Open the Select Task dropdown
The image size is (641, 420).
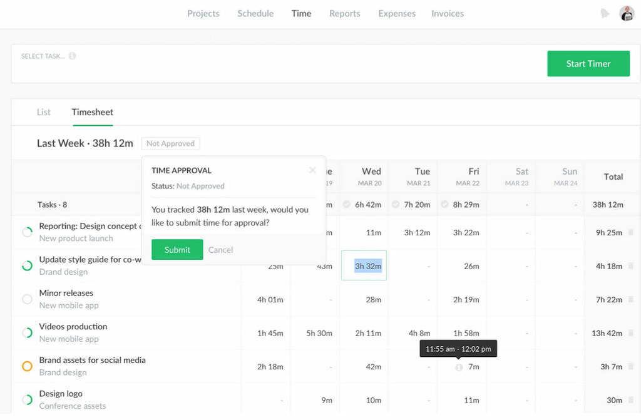coord(44,56)
